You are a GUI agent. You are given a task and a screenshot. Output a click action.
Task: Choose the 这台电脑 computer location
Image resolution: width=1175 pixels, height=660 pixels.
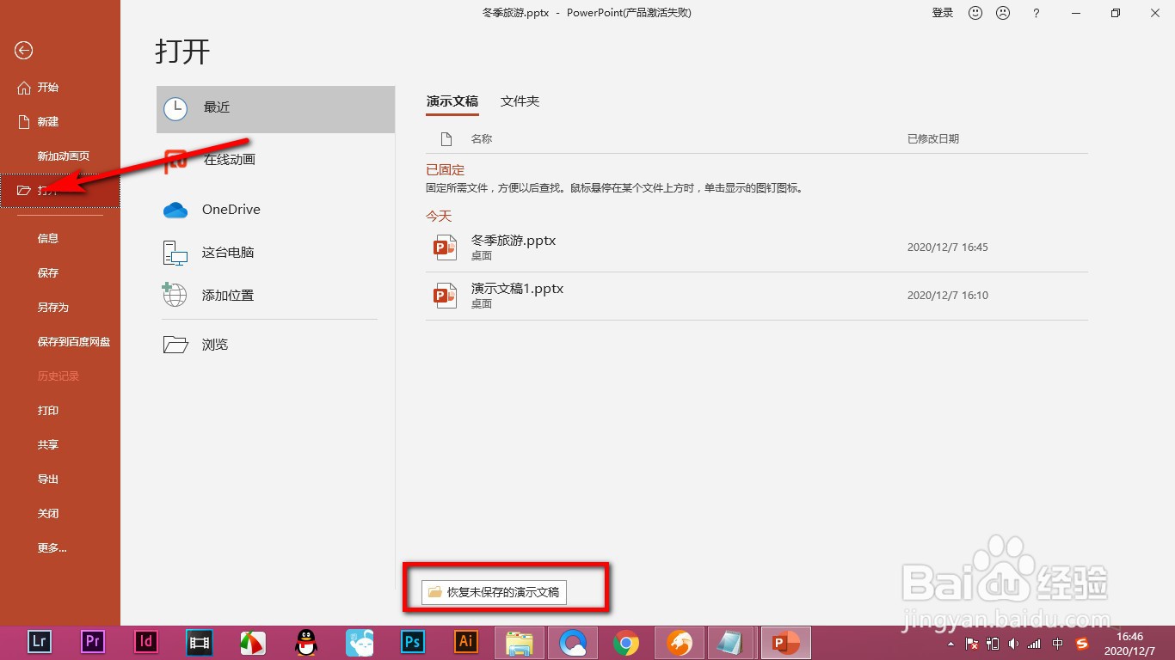(275, 253)
